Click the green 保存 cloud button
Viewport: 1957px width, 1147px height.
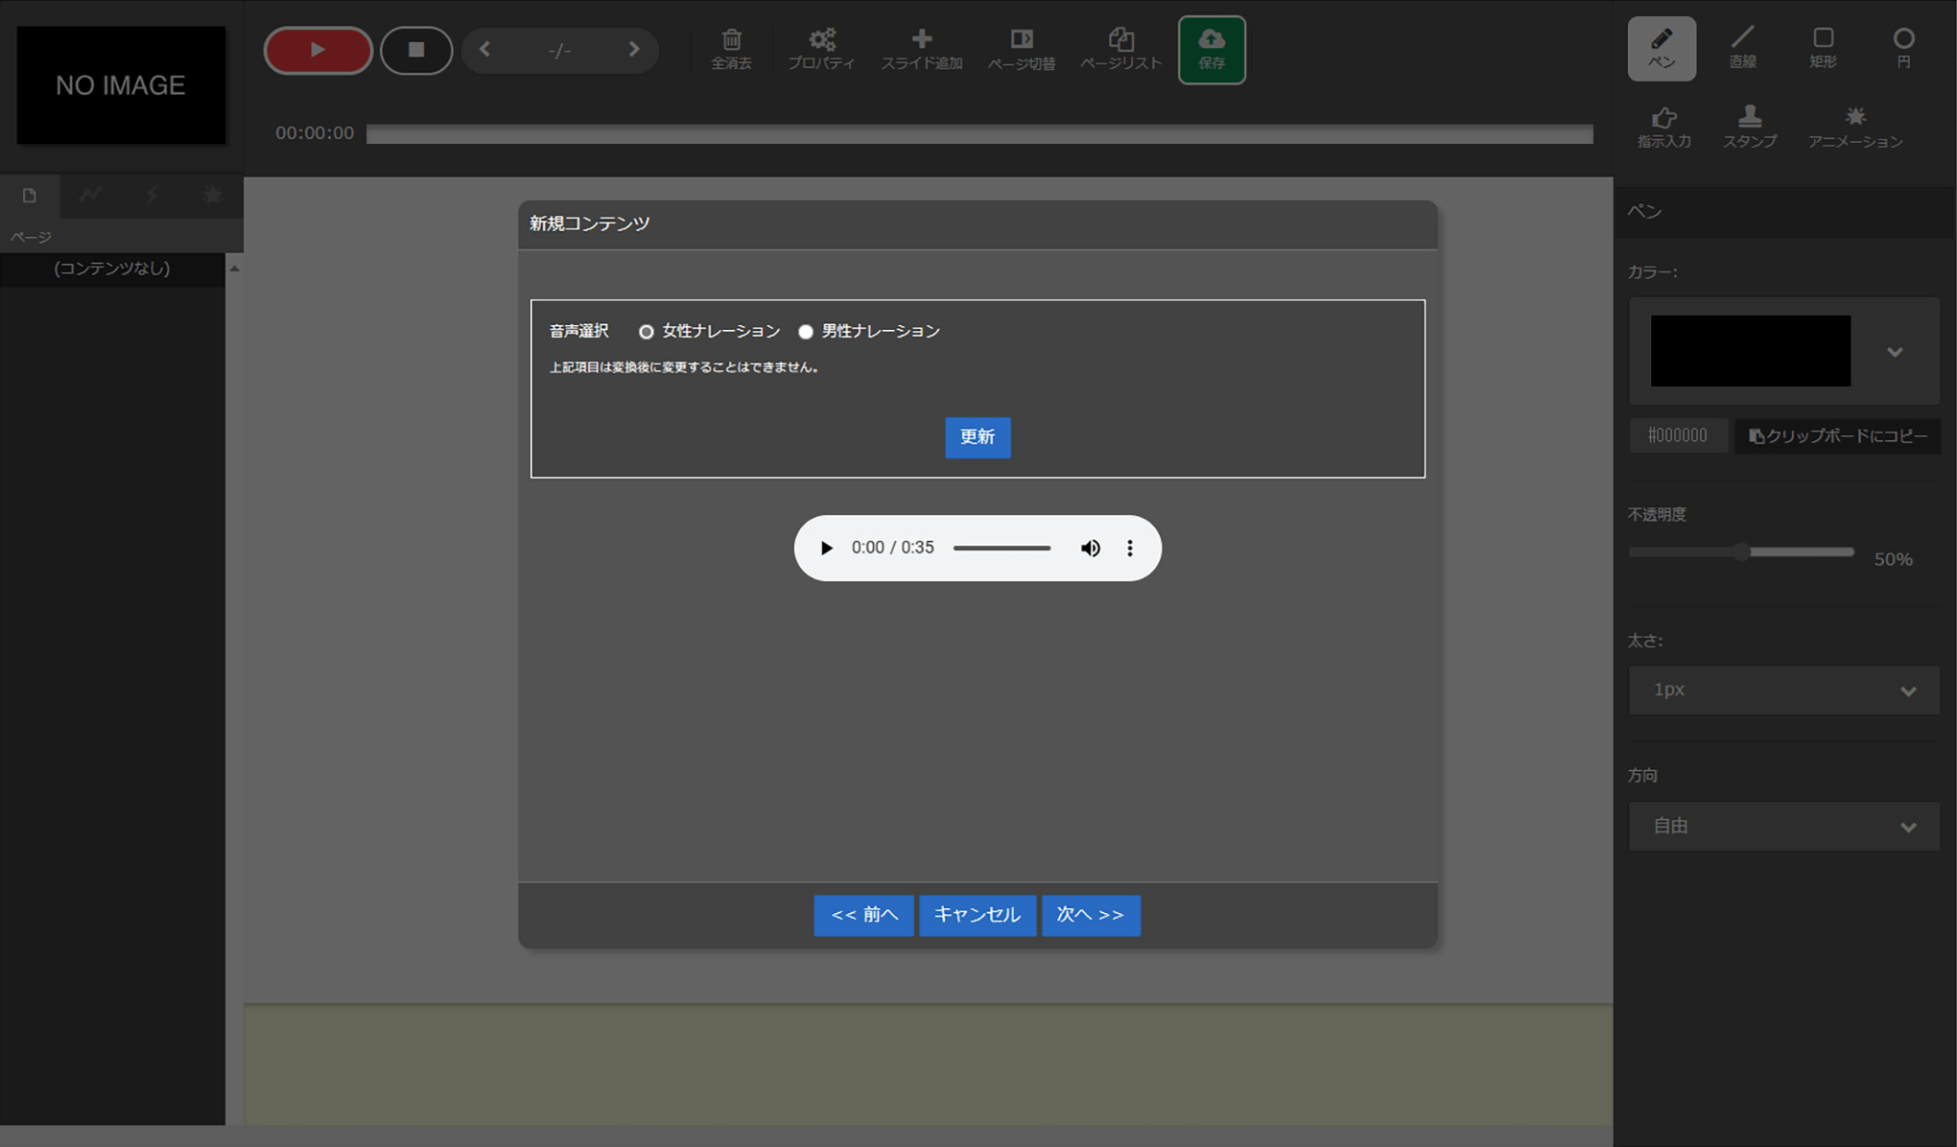[x=1212, y=50]
